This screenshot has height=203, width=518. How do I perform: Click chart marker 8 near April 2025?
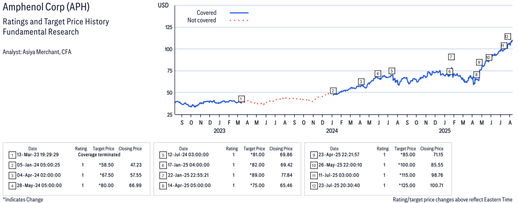(x=476, y=75)
